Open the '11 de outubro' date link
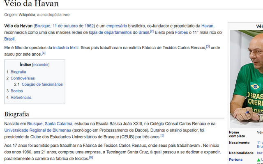 click(x=65, y=26)
